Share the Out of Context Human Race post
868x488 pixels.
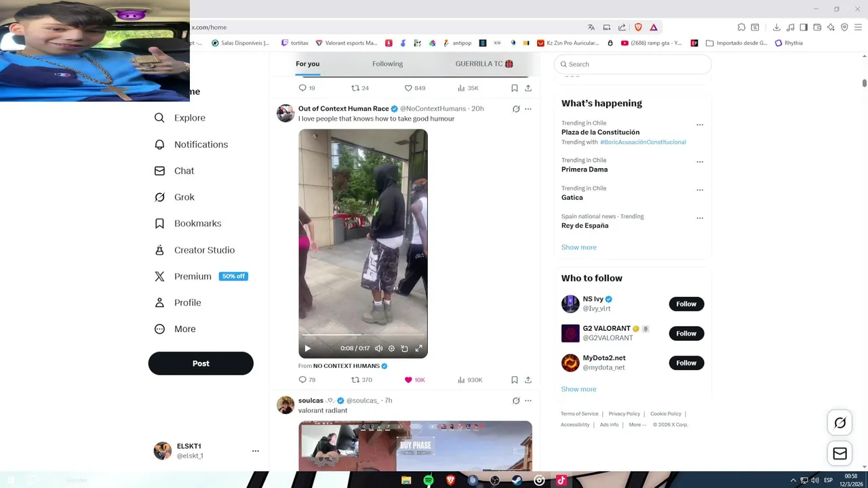(528, 380)
